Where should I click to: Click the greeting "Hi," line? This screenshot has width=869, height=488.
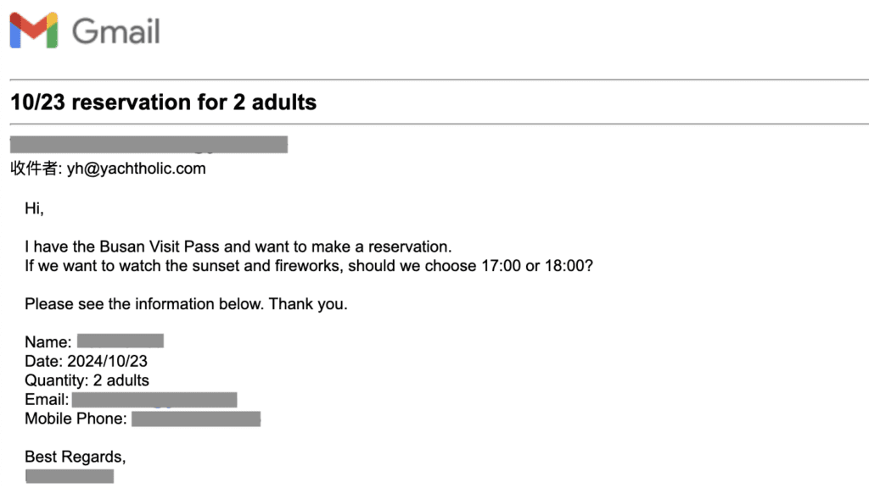pos(34,208)
